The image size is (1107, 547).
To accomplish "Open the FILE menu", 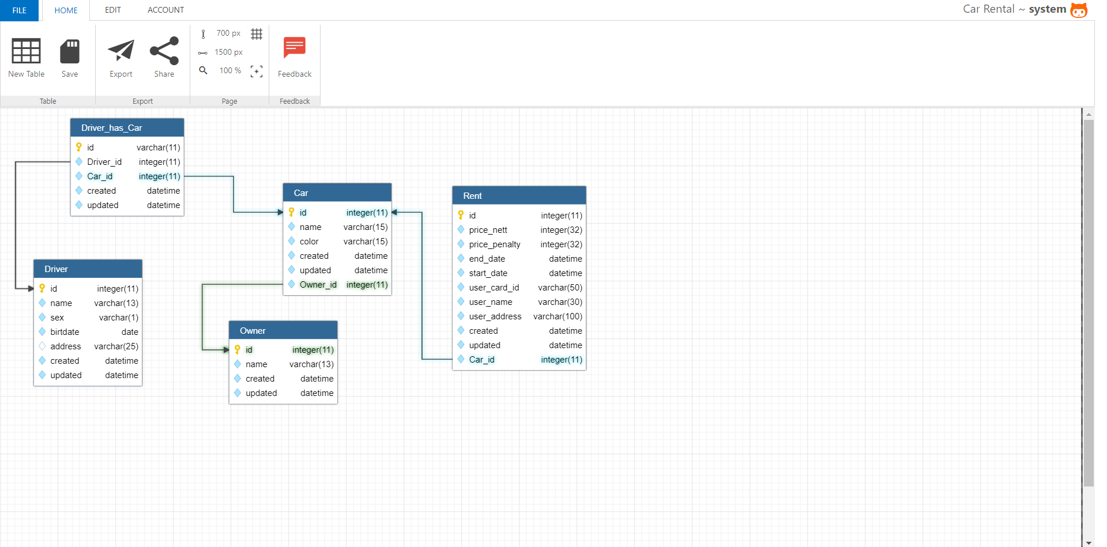I will tap(19, 10).
